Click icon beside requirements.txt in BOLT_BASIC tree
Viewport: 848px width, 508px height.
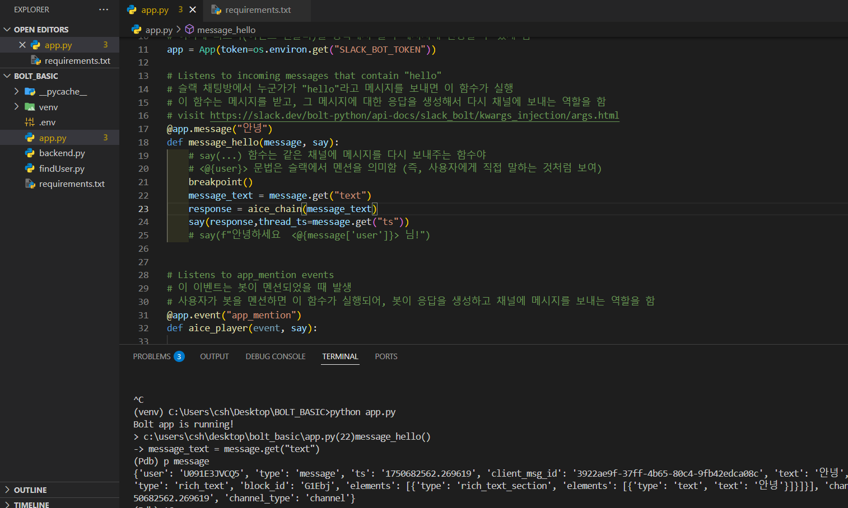(x=30, y=184)
